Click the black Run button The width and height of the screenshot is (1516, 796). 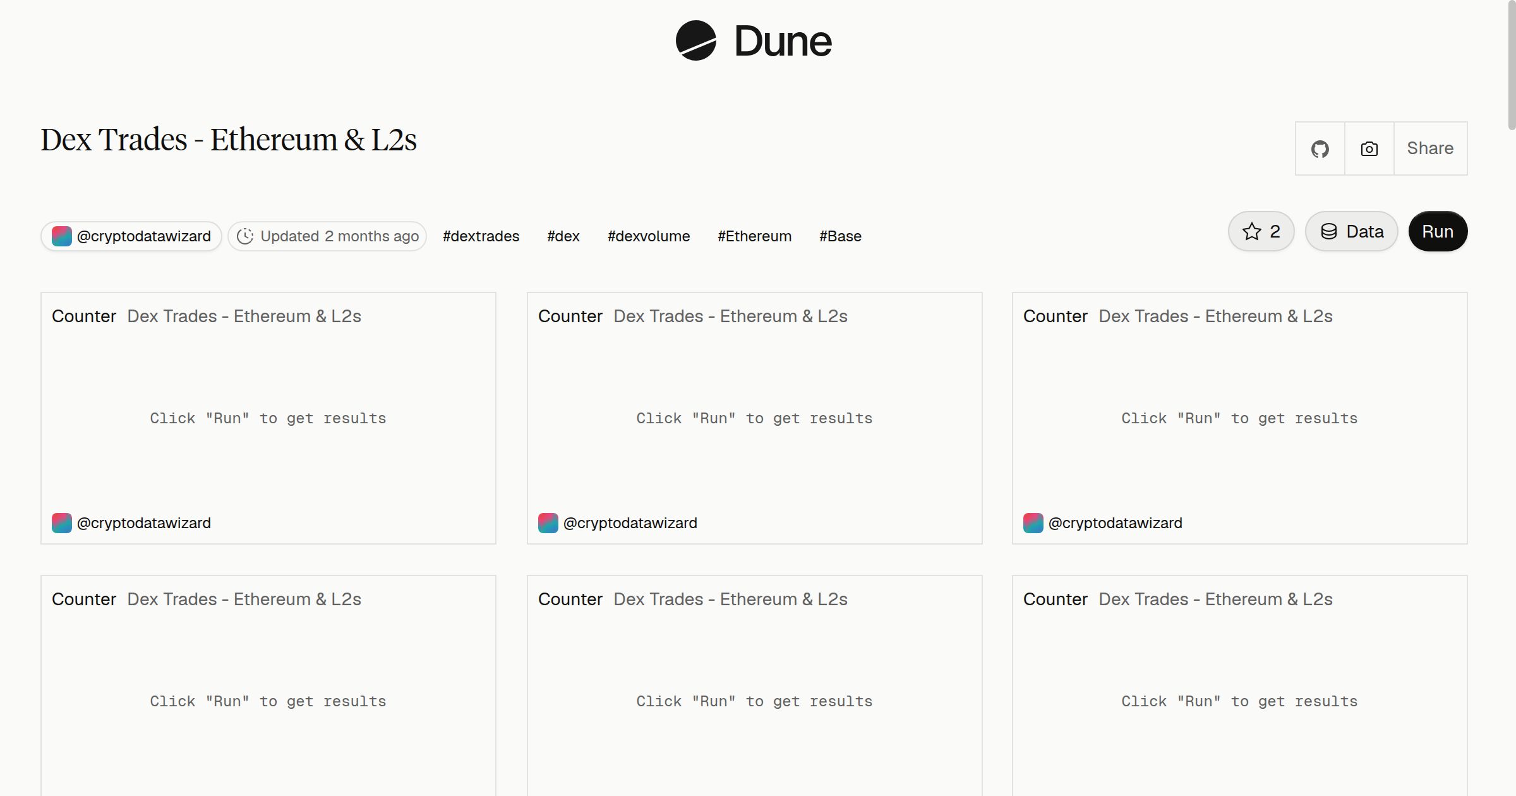[1438, 231]
